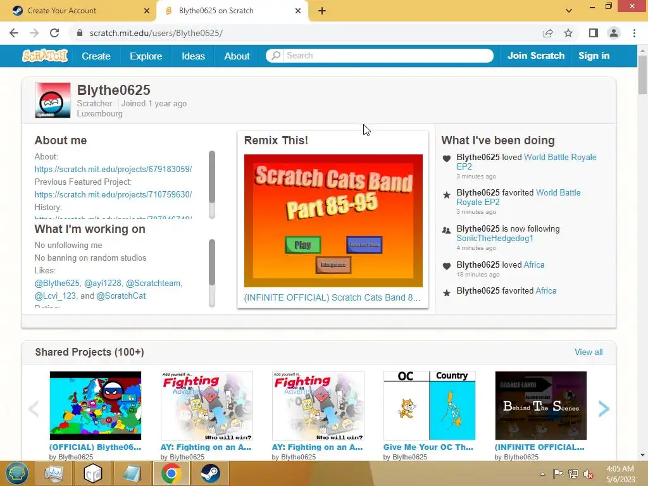Screen dimensions: 648x486
Task: Open projects/710759630 link in About me
Action: [113, 194]
